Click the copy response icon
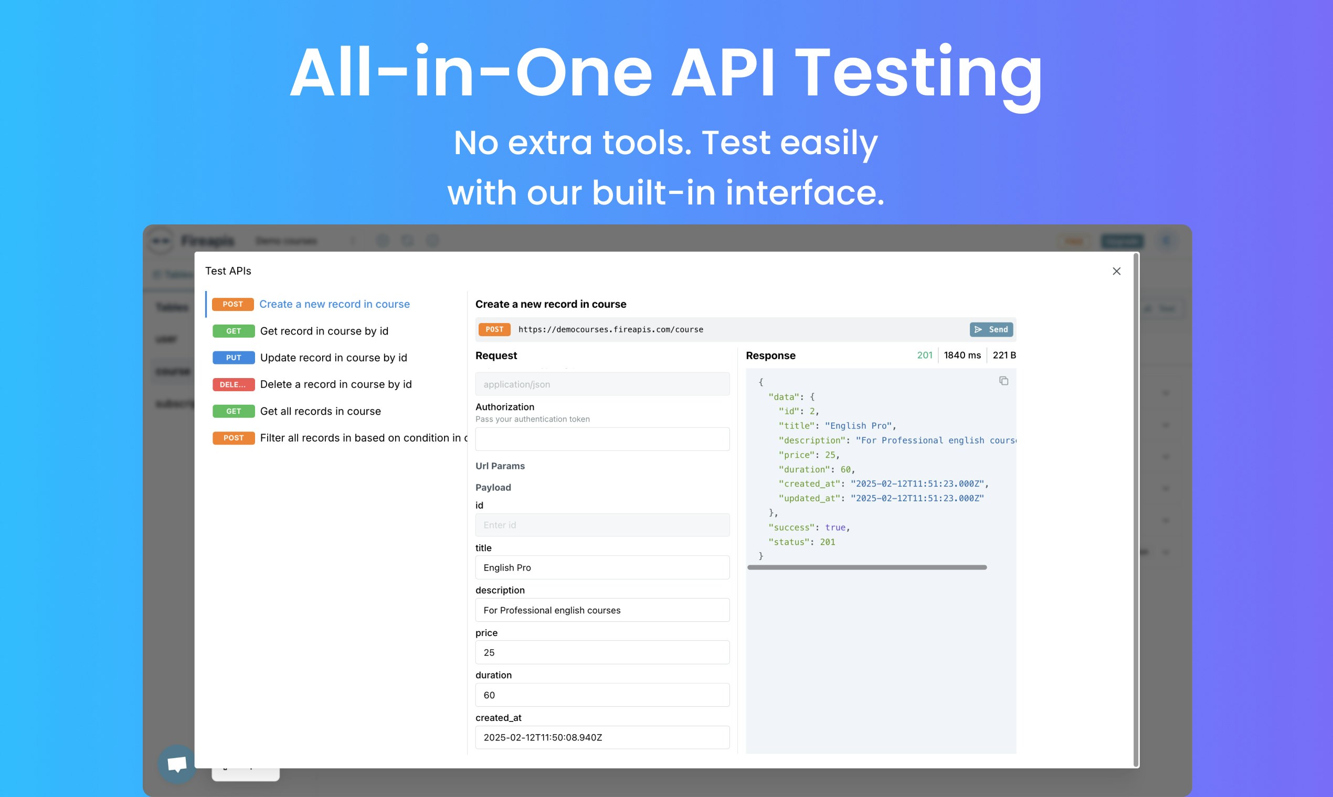This screenshot has width=1333, height=797. (x=1003, y=381)
